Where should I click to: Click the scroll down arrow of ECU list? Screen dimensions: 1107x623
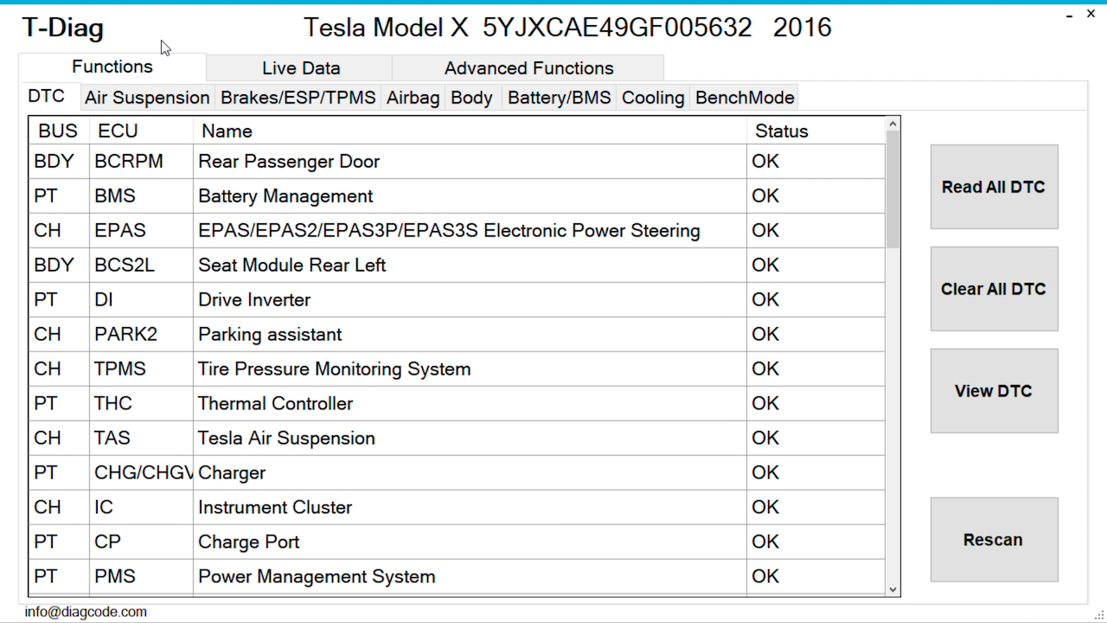(893, 589)
